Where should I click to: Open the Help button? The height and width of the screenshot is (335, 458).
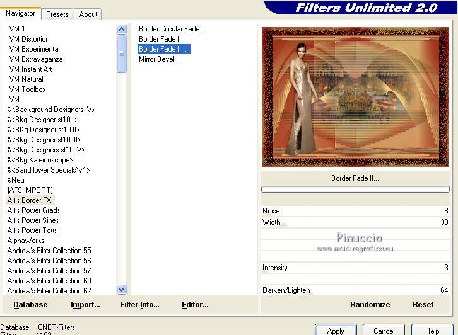pos(432,331)
